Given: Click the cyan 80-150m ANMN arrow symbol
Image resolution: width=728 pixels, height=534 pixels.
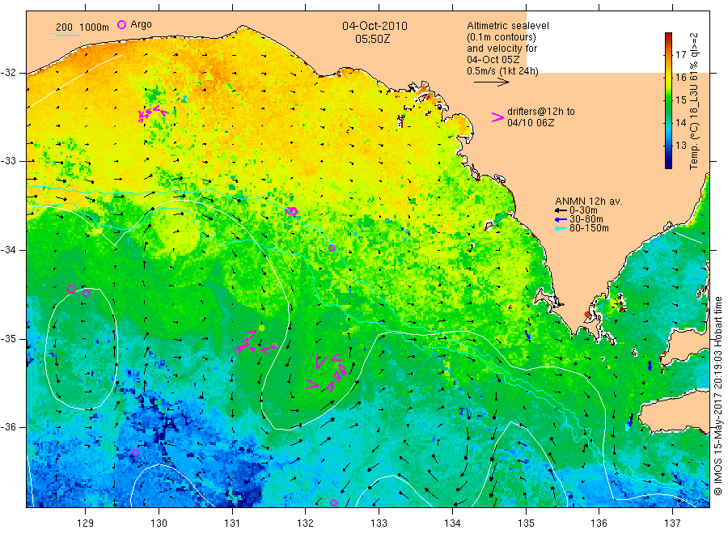Looking at the screenshot, I should point(561,228).
